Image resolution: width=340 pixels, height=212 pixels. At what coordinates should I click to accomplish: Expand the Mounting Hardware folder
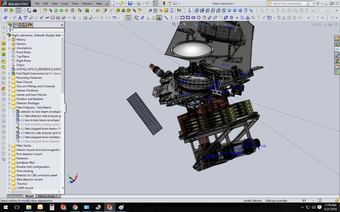[10, 78]
